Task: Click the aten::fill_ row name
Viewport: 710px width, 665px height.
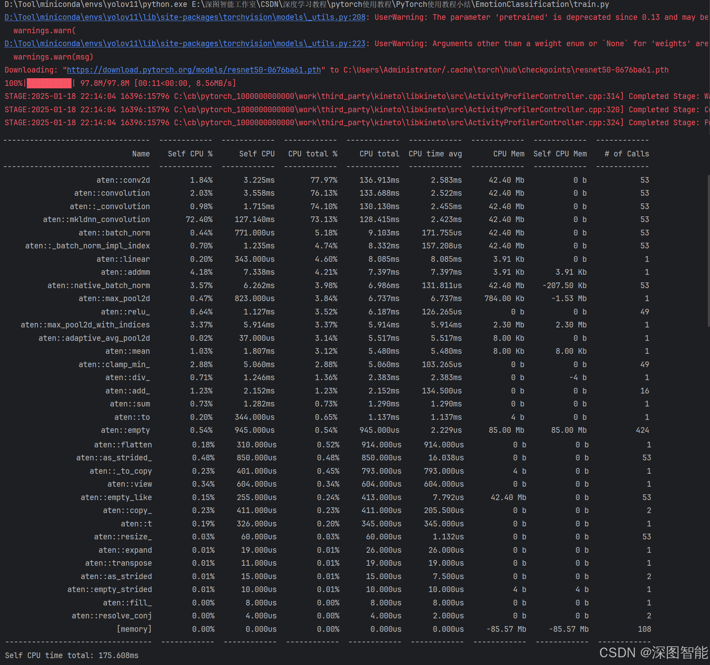Action: (x=127, y=603)
